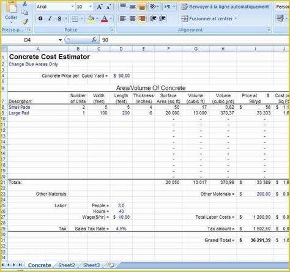The image size is (290, 272).
Task: Click the Coller paste icon
Action: coord(11,8)
